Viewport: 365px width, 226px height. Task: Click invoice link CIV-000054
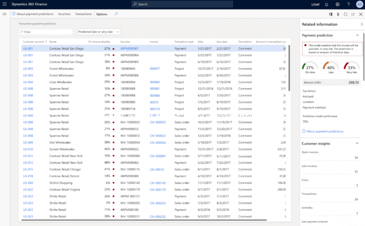click(x=158, y=142)
